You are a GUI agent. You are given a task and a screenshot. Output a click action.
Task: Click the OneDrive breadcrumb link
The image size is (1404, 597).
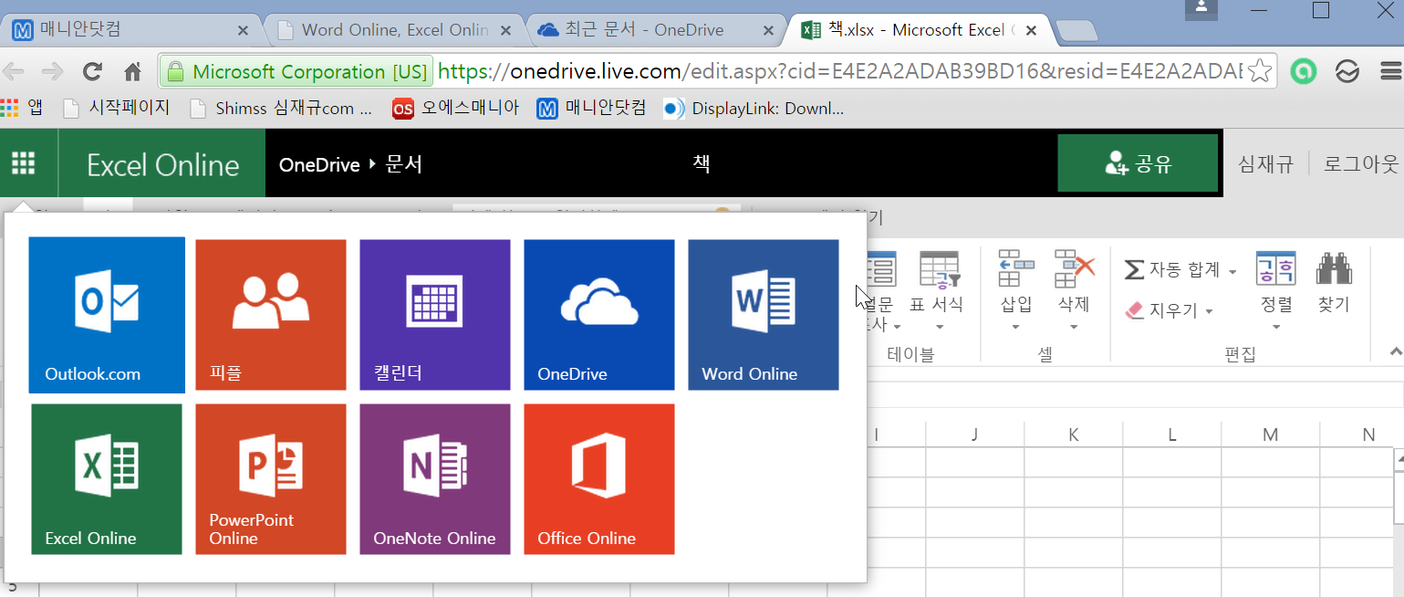[319, 164]
